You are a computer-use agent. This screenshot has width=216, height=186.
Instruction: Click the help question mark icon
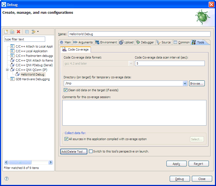(x=7, y=179)
